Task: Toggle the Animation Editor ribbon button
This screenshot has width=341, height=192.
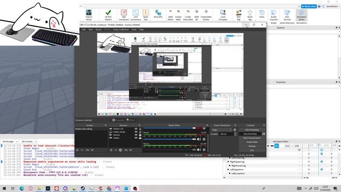Action: click(302, 15)
